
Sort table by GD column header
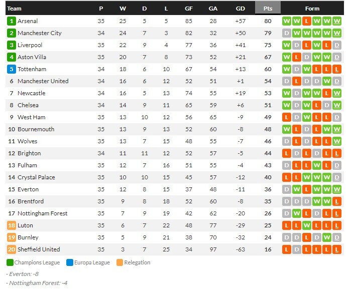[x=240, y=9]
